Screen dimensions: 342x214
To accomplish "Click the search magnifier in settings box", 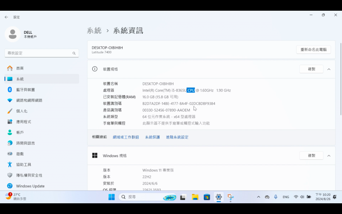I will [x=74, y=53].
